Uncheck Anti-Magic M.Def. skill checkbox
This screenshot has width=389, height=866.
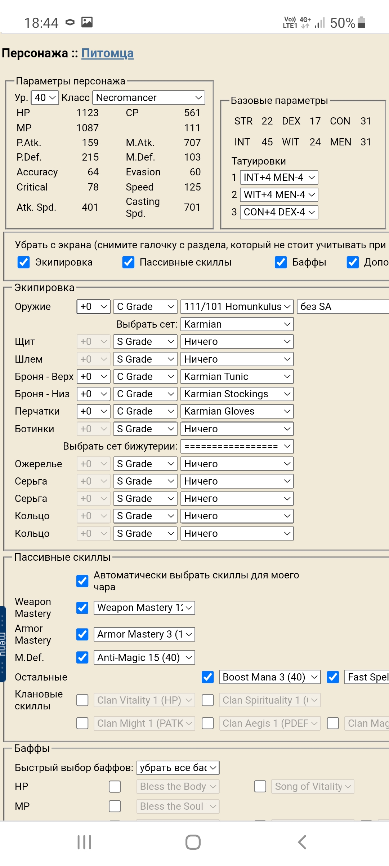tap(82, 657)
